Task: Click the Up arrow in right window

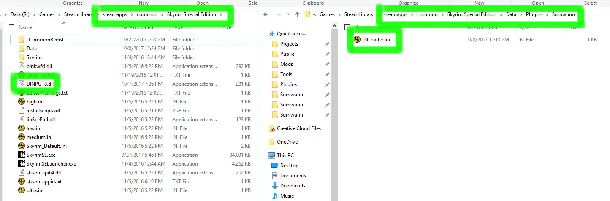Action: coord(297,14)
